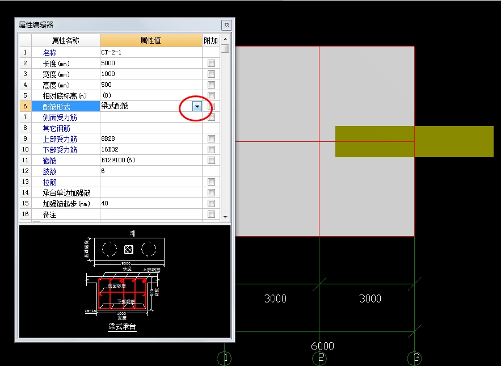Select the 承台单边加强筋 property name
The image size is (501, 366).
[x=67, y=193]
